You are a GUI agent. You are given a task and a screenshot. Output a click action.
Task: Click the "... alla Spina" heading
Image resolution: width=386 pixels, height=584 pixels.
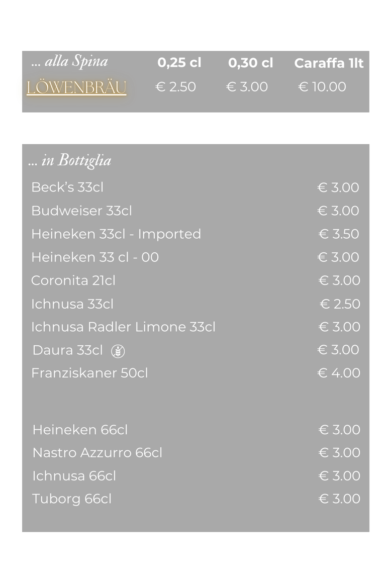pos(69,62)
